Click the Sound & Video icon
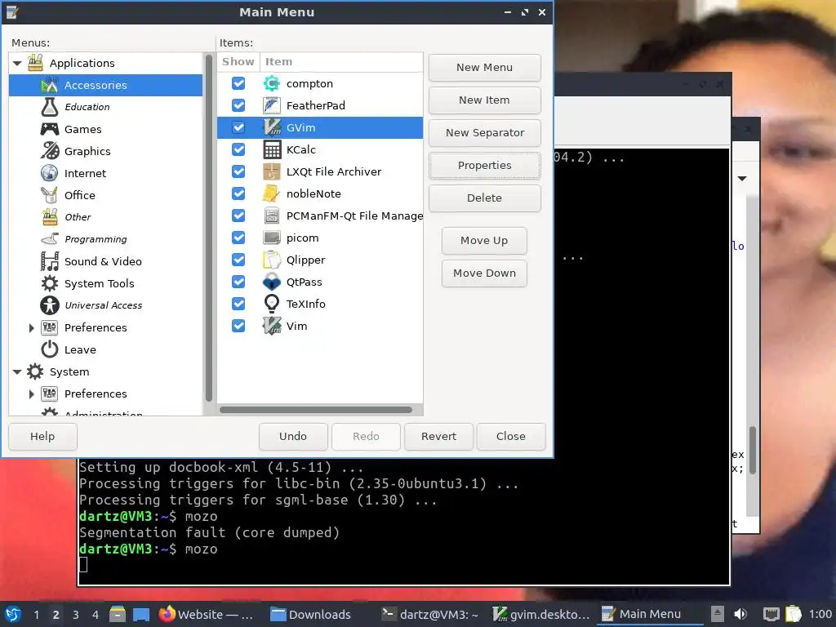This screenshot has height=627, width=836. pyautogui.click(x=50, y=261)
